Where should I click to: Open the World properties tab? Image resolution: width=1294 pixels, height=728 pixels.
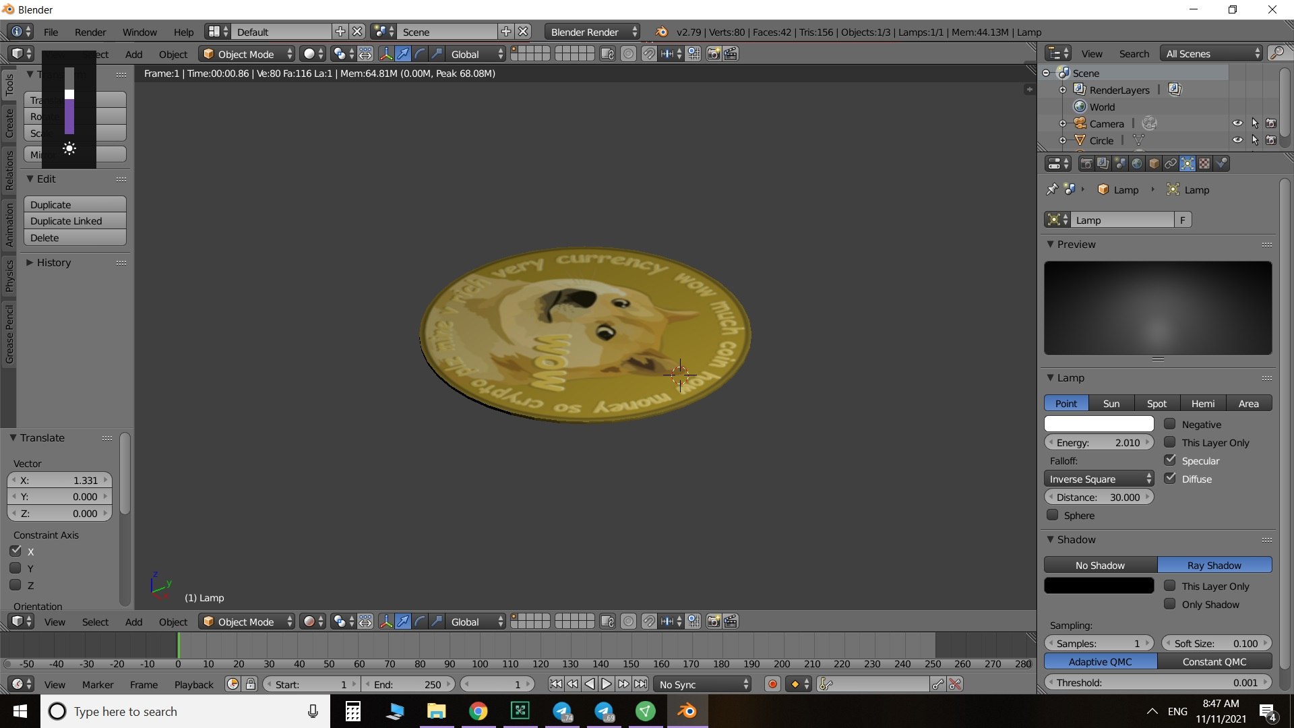click(x=1137, y=163)
